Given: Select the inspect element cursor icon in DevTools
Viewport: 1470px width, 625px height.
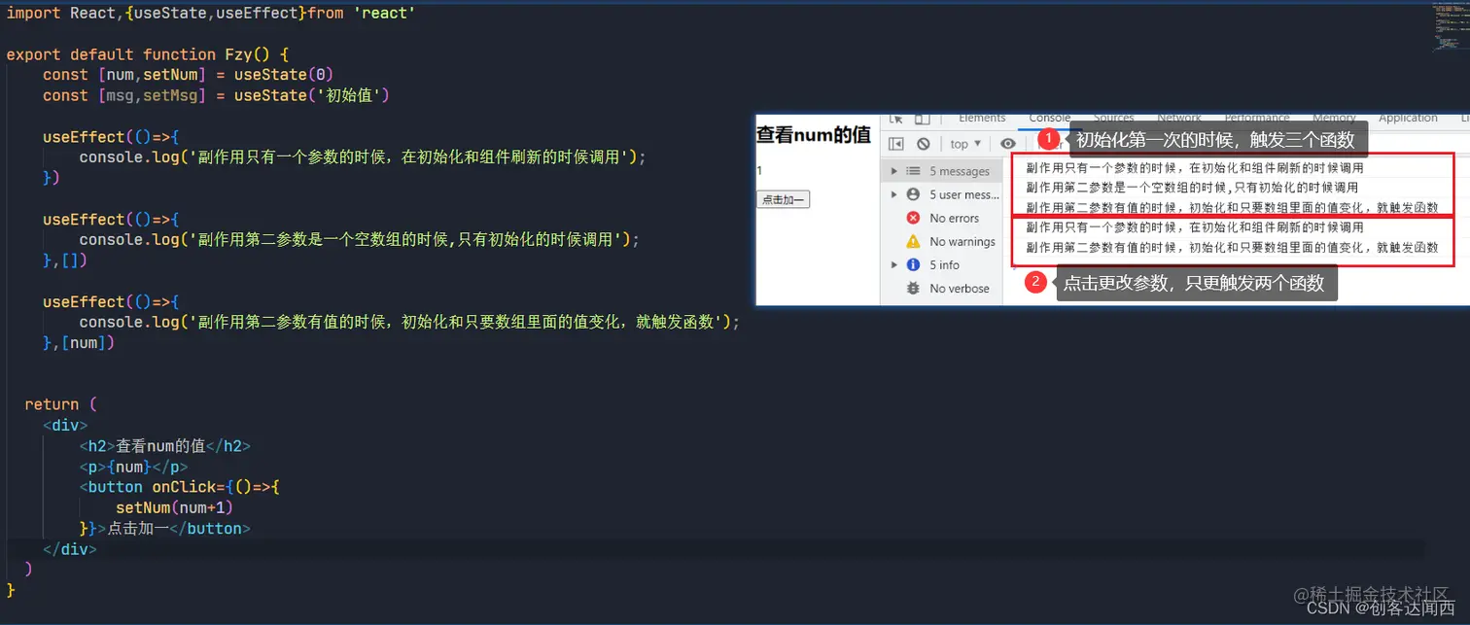Looking at the screenshot, I should coord(896,119).
